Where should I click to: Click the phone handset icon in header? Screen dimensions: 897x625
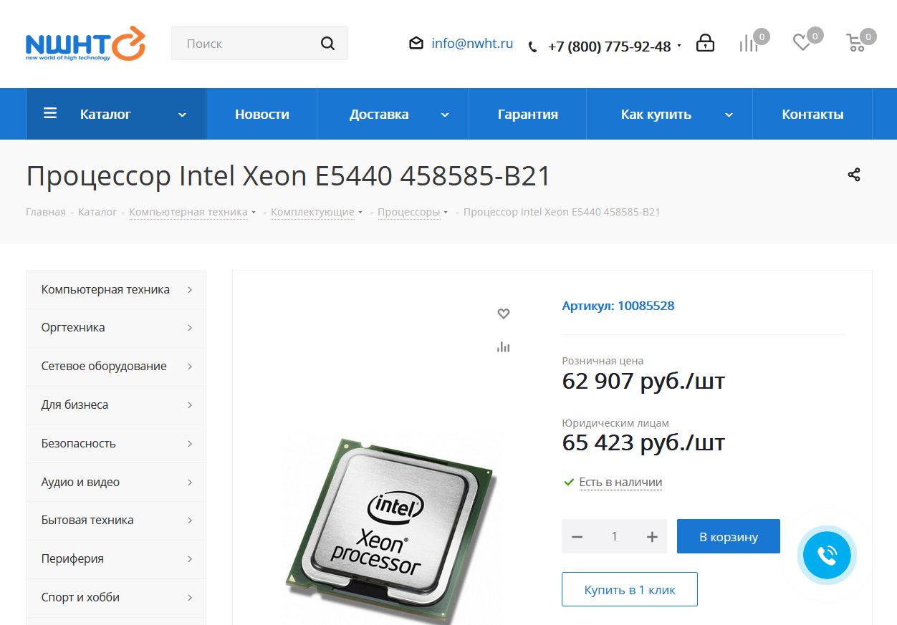[x=532, y=47]
